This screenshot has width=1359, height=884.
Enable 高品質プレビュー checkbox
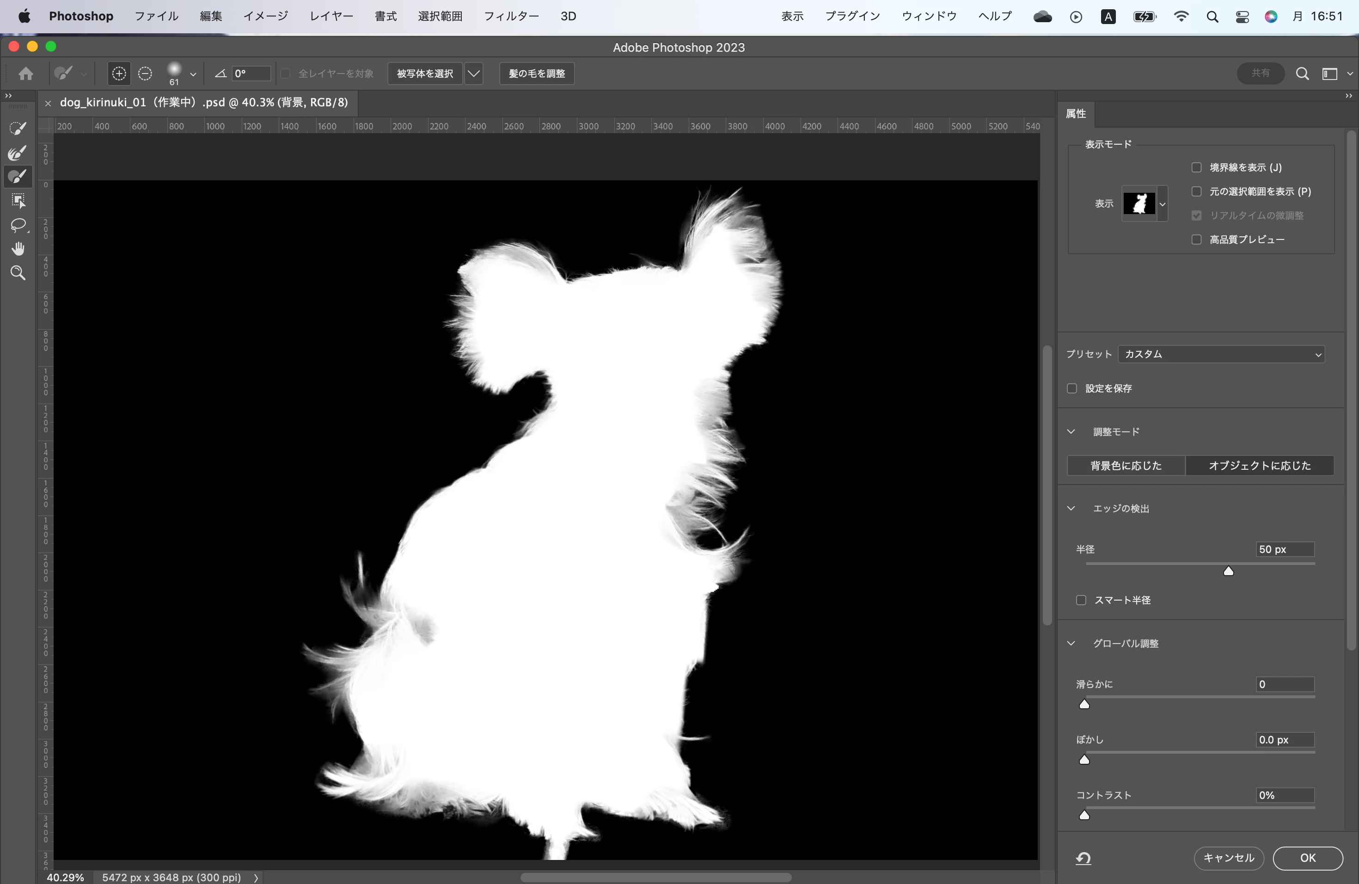[1196, 239]
